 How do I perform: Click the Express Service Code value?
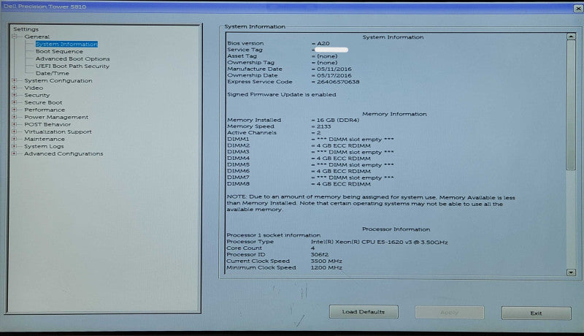click(338, 82)
